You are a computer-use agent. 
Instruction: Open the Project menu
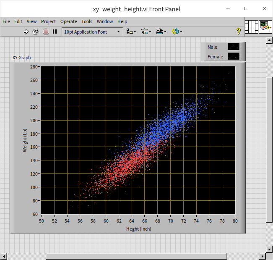pyautogui.click(x=48, y=21)
